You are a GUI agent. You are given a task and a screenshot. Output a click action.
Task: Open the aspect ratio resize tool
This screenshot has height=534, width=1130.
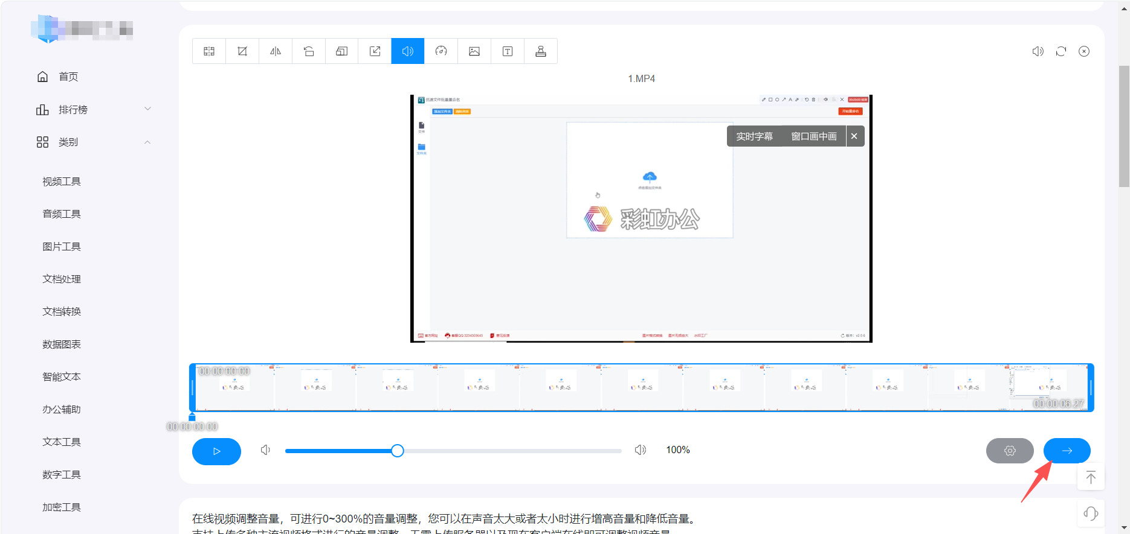pos(342,51)
